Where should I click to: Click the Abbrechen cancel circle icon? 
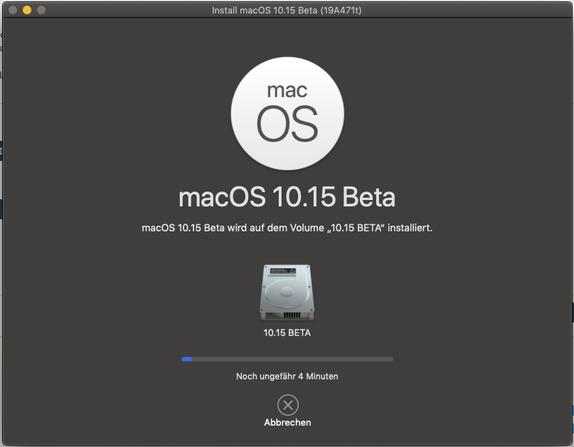tap(288, 405)
